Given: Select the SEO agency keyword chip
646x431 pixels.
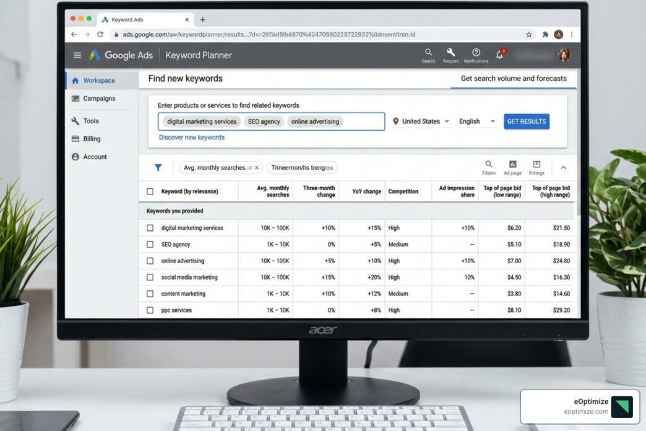Looking at the screenshot, I should [x=264, y=121].
